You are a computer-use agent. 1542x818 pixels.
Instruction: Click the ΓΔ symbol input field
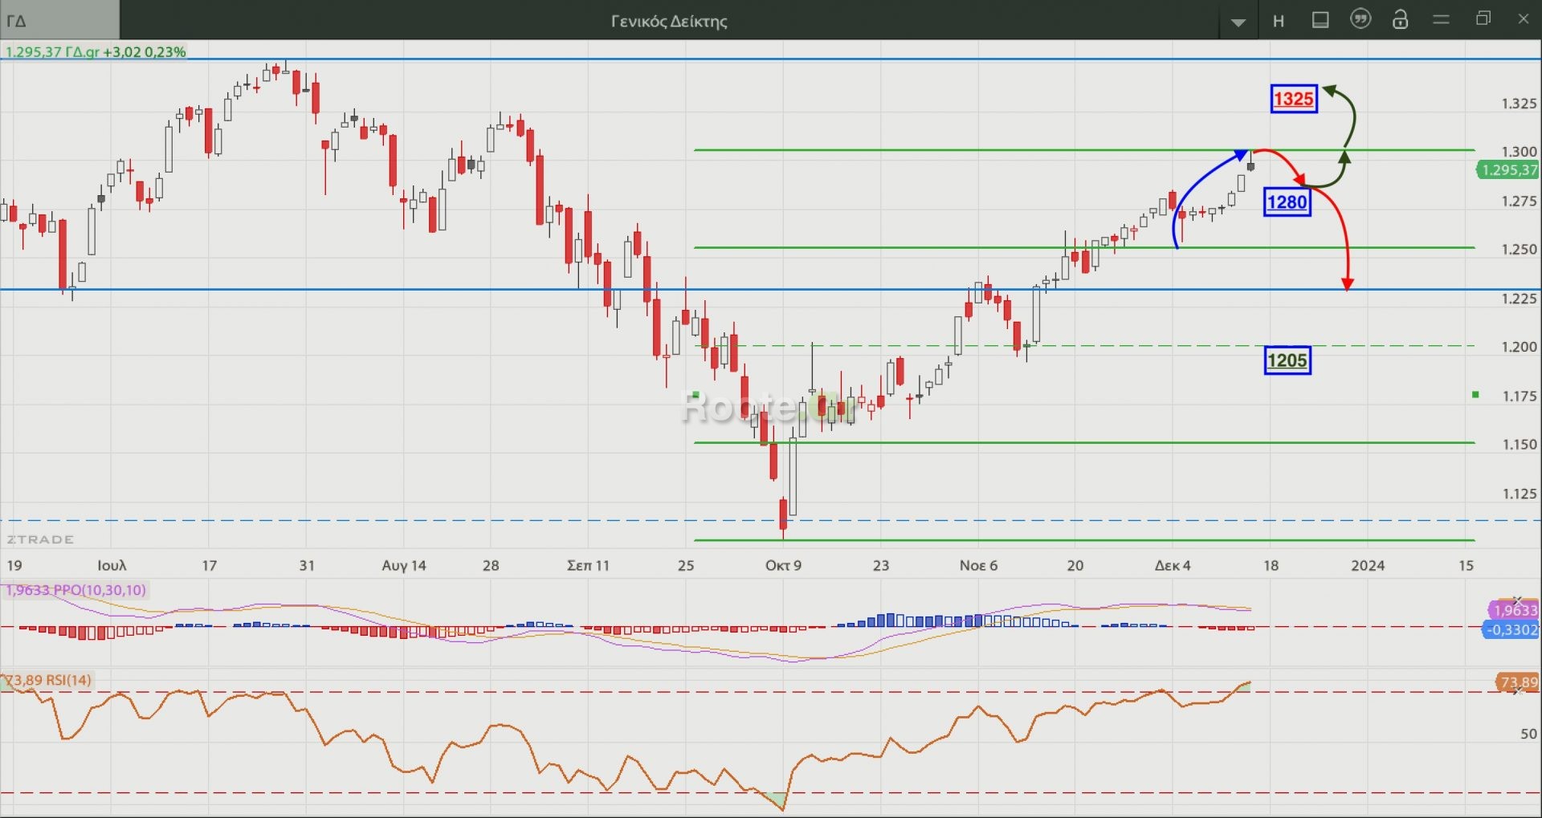(x=59, y=21)
